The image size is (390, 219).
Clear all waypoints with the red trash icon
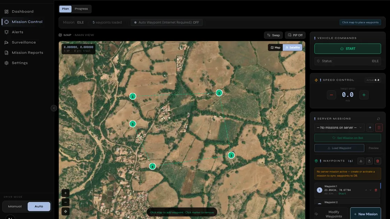click(377, 161)
